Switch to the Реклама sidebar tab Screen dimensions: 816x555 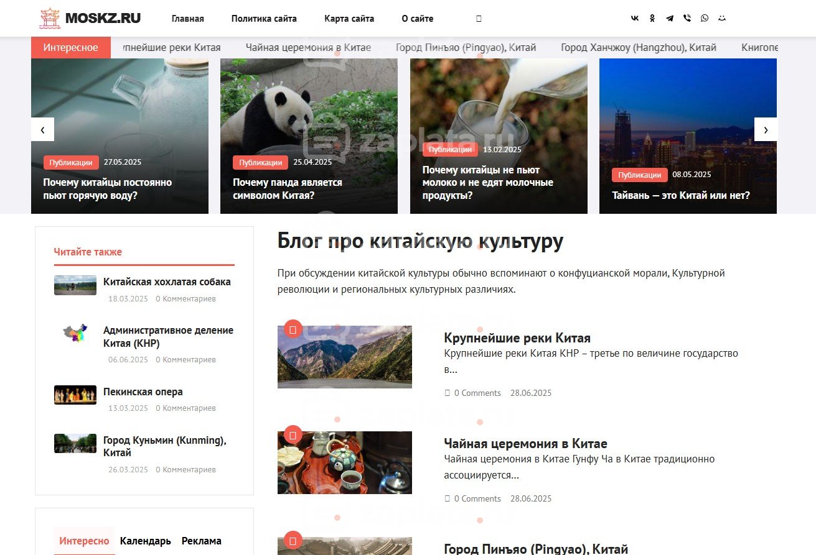202,541
